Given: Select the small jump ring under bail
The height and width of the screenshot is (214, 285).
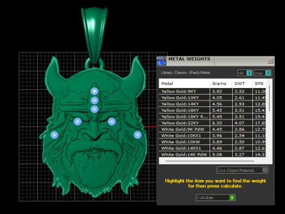Looking at the screenshot, I should [88, 64].
